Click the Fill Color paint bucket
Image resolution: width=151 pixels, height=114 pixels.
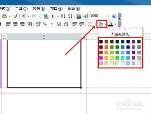point(101,24)
